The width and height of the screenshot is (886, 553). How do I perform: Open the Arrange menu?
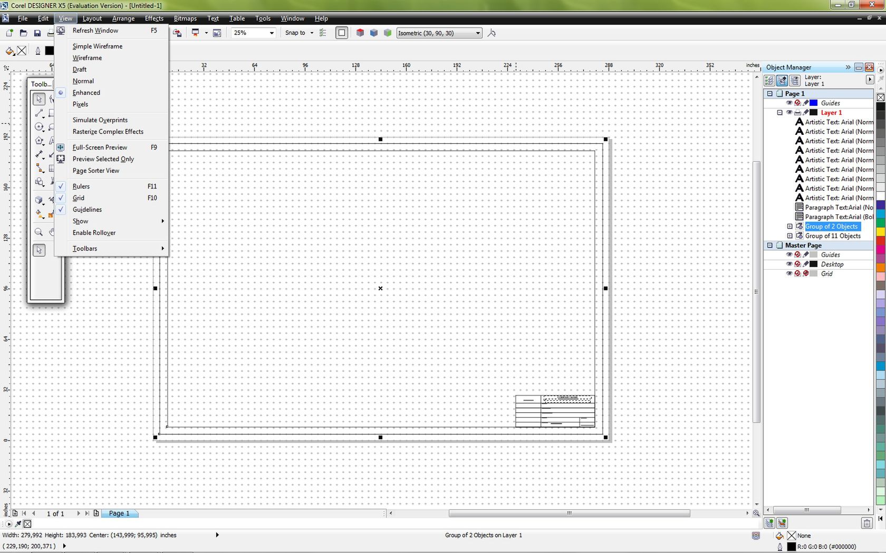click(x=123, y=18)
